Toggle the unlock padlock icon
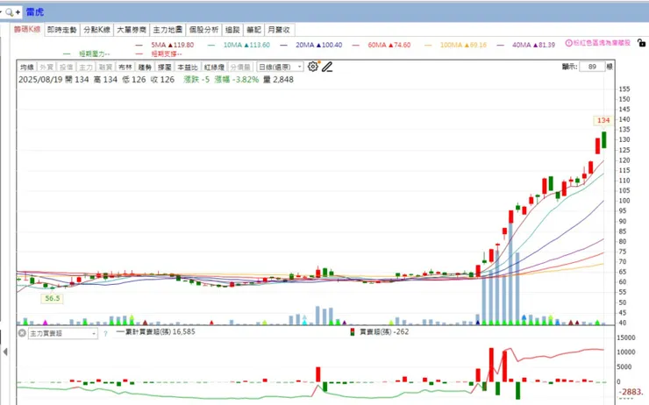Image resolution: width=649 pixels, height=405 pixels. [x=641, y=43]
